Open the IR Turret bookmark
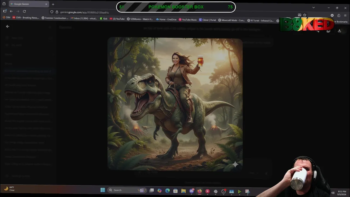The image size is (350, 197). pyautogui.click(x=260, y=21)
